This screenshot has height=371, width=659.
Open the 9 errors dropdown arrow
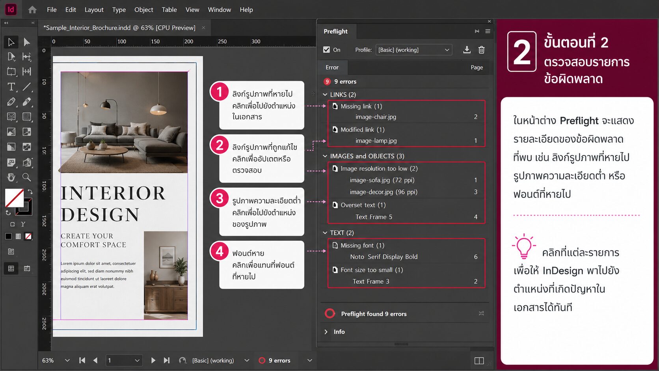[x=310, y=360]
